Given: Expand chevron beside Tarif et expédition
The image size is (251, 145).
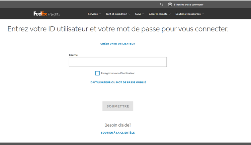Looking at the screenshot, I should point(129,14).
